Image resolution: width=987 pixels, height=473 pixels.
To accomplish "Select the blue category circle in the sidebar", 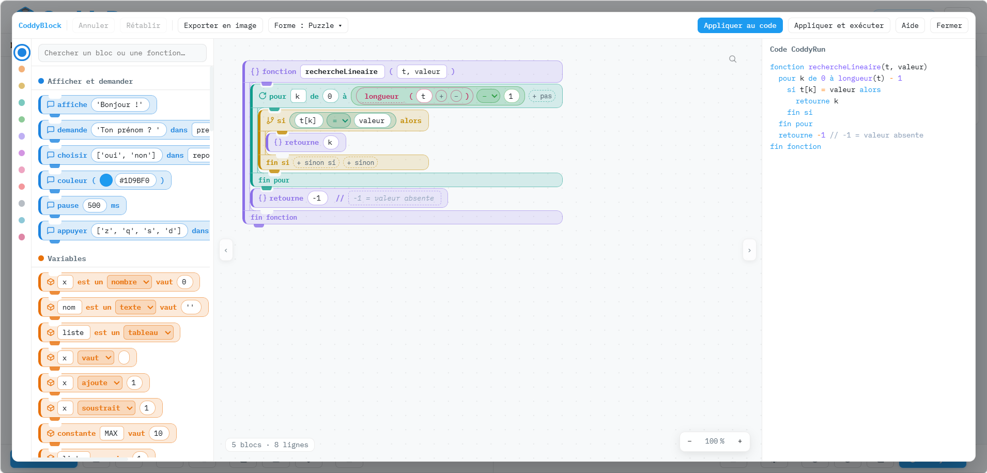I will point(22,52).
